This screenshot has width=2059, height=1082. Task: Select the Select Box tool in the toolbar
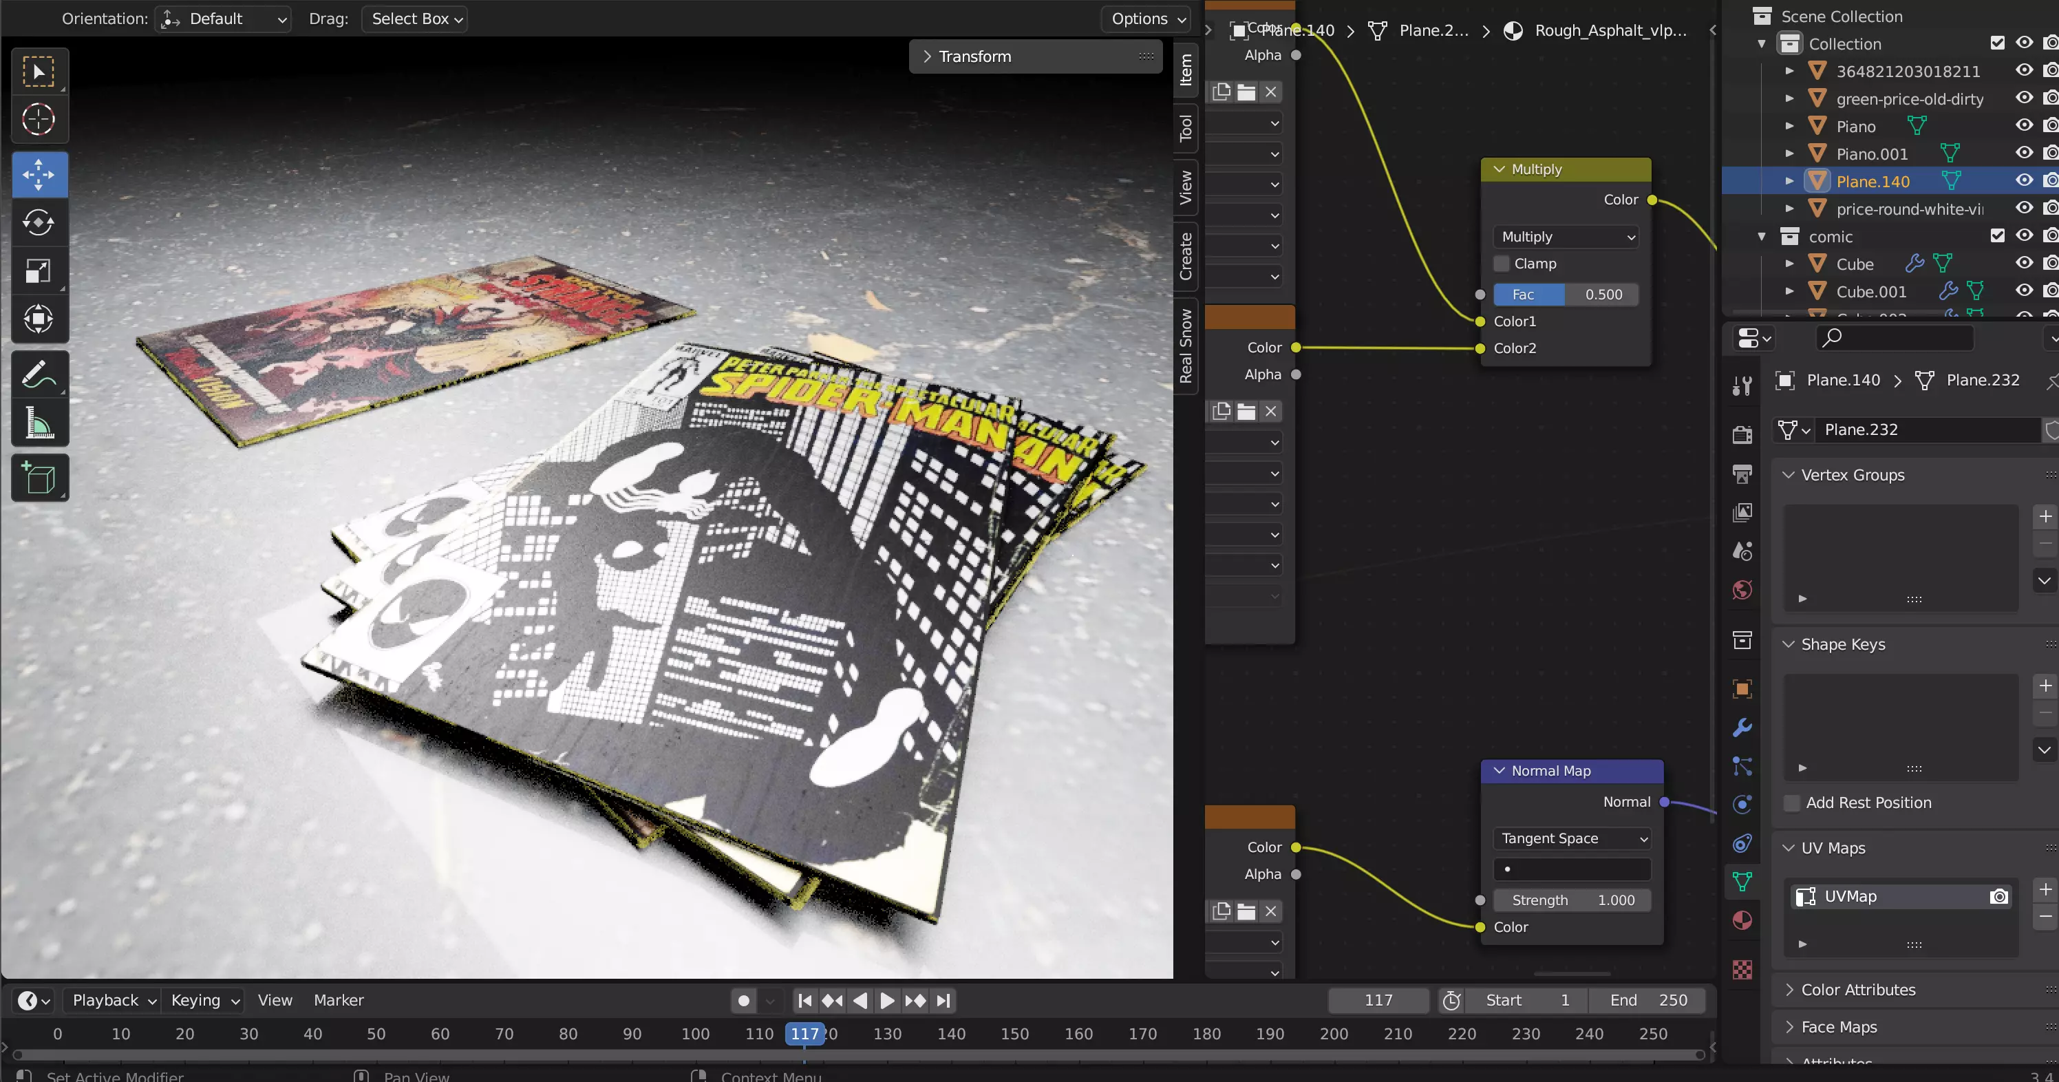(39, 72)
